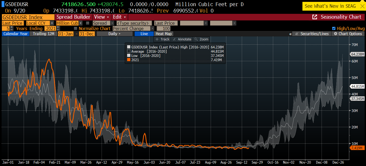Enable the Normalize Chart checkbox
The width and height of the screenshot is (366, 166).
click(76, 28)
